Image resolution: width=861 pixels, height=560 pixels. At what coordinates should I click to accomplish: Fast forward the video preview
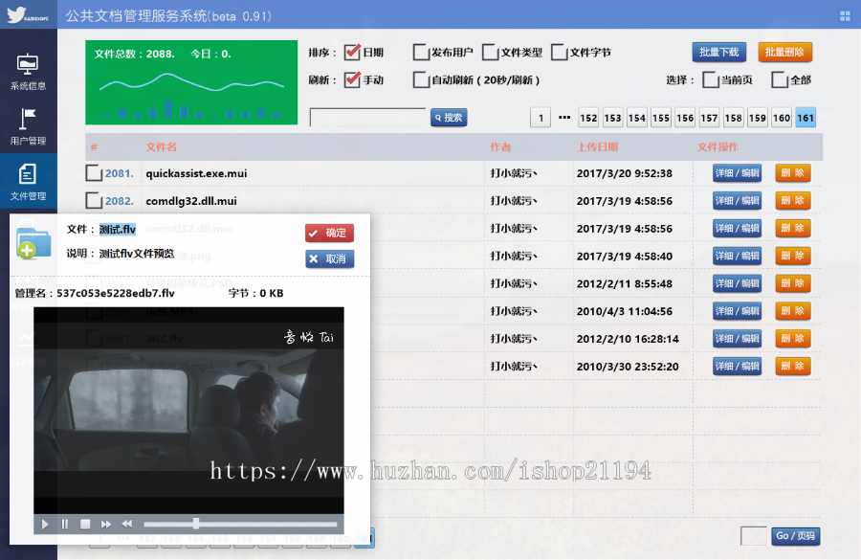tap(106, 525)
